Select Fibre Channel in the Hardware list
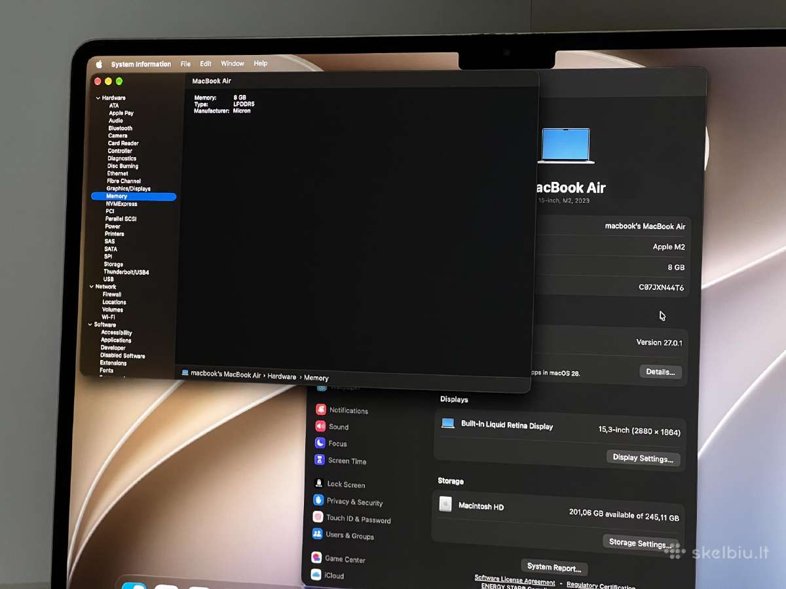Viewport: 786px width, 589px height. (124, 181)
